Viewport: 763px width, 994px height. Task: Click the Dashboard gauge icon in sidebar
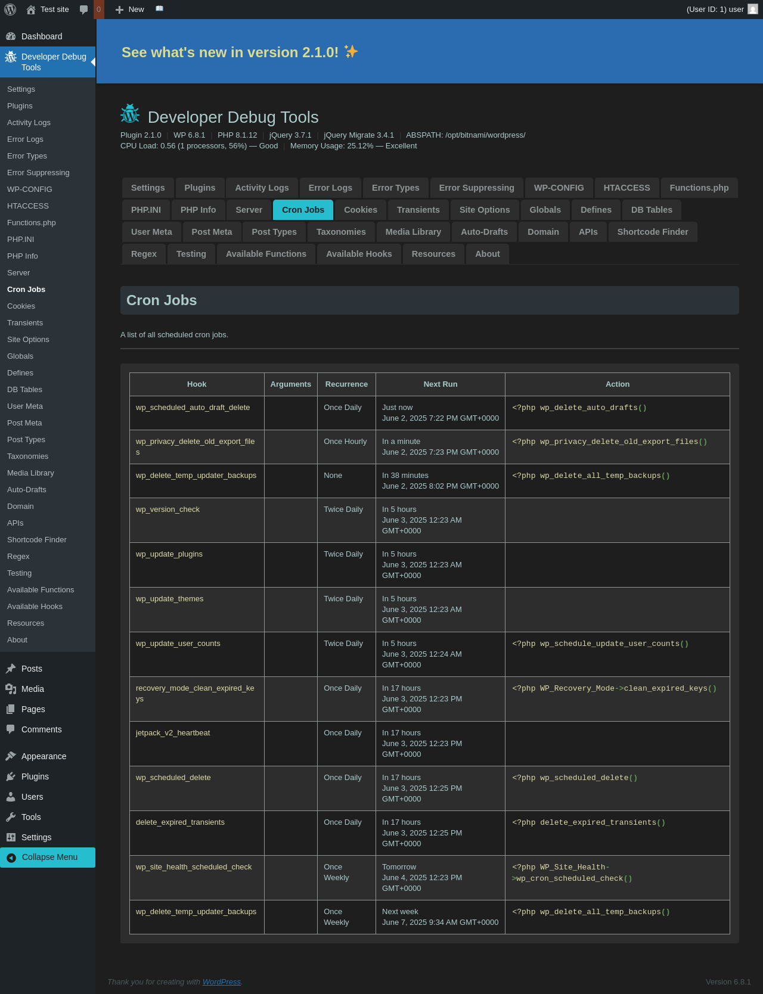(11, 36)
